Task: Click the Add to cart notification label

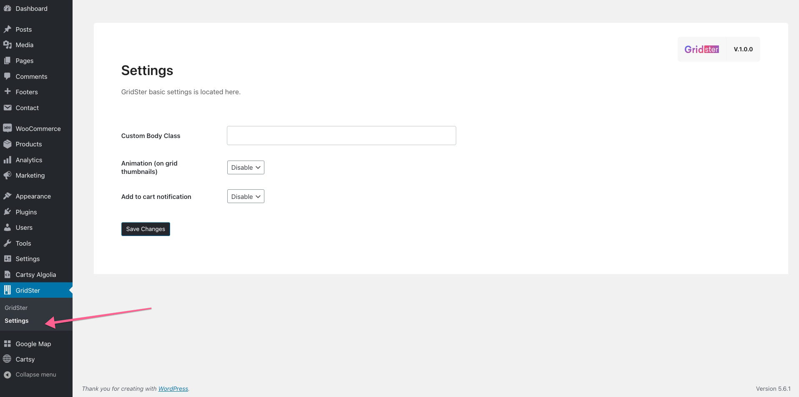Action: pos(156,196)
